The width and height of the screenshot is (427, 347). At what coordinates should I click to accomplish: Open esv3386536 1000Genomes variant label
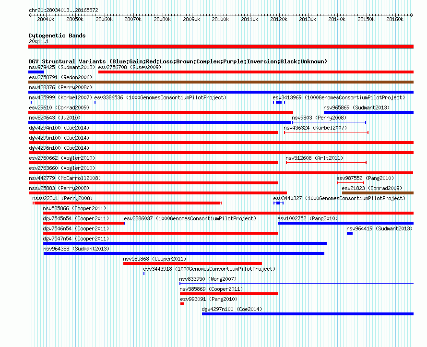click(x=160, y=97)
